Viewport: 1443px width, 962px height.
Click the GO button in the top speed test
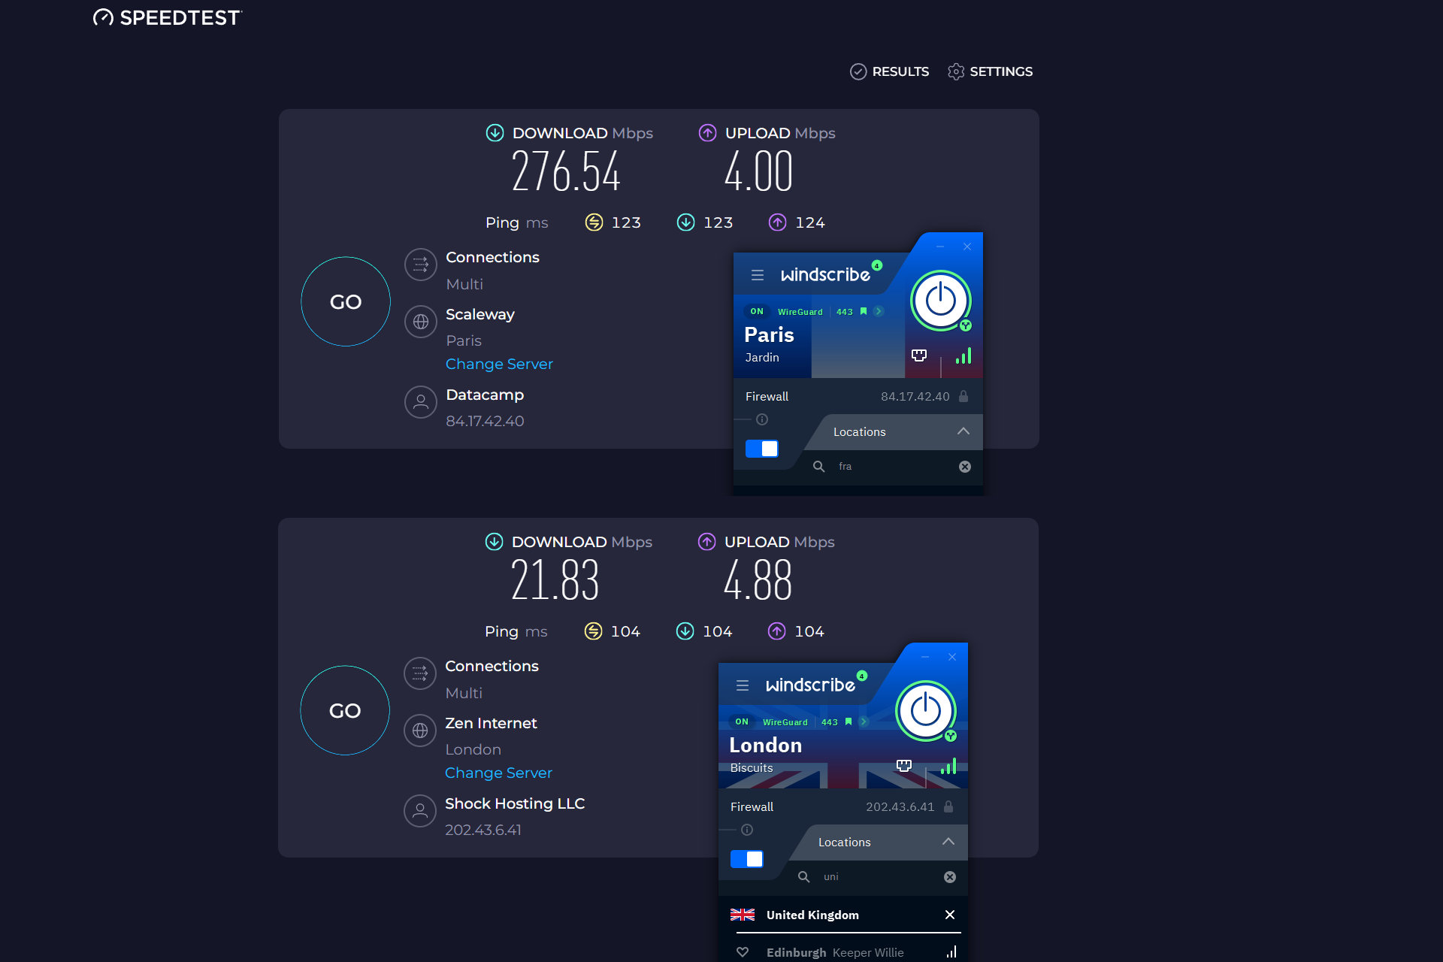click(x=345, y=301)
